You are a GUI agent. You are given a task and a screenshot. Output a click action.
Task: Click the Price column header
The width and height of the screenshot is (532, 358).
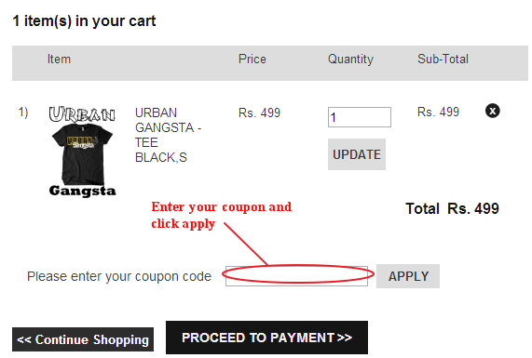pyautogui.click(x=252, y=59)
